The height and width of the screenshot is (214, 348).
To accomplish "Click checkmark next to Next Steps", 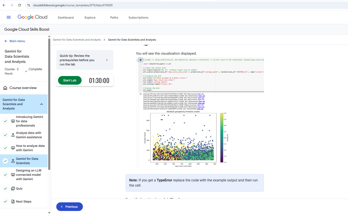I will [5, 201].
